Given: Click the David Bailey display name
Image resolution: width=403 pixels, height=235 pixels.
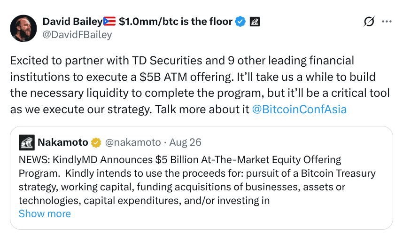Looking at the screenshot, I should coord(72,22).
